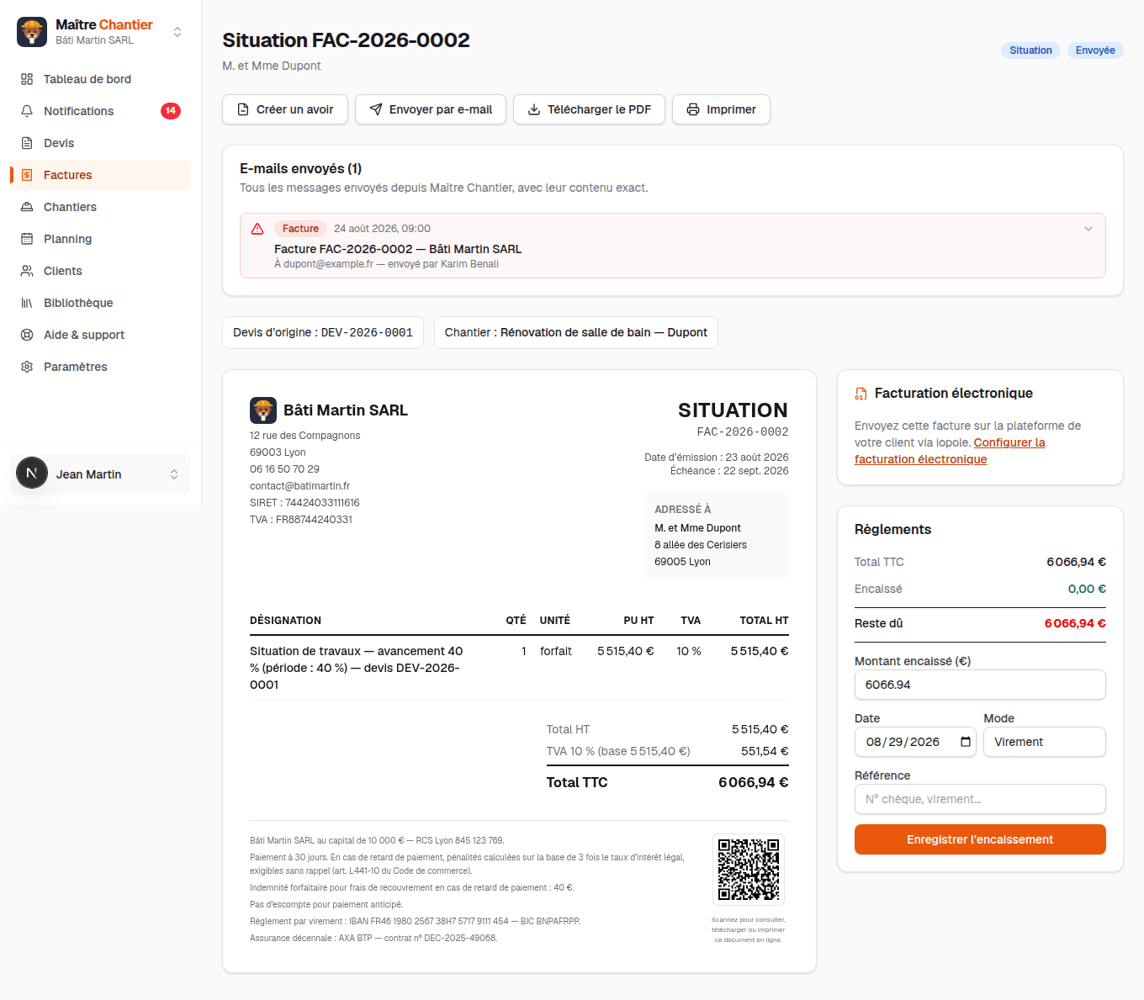Click the Référence input field
The image size is (1144, 1000).
(x=980, y=799)
